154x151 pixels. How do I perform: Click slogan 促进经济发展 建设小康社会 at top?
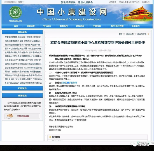(x=77, y=2)
